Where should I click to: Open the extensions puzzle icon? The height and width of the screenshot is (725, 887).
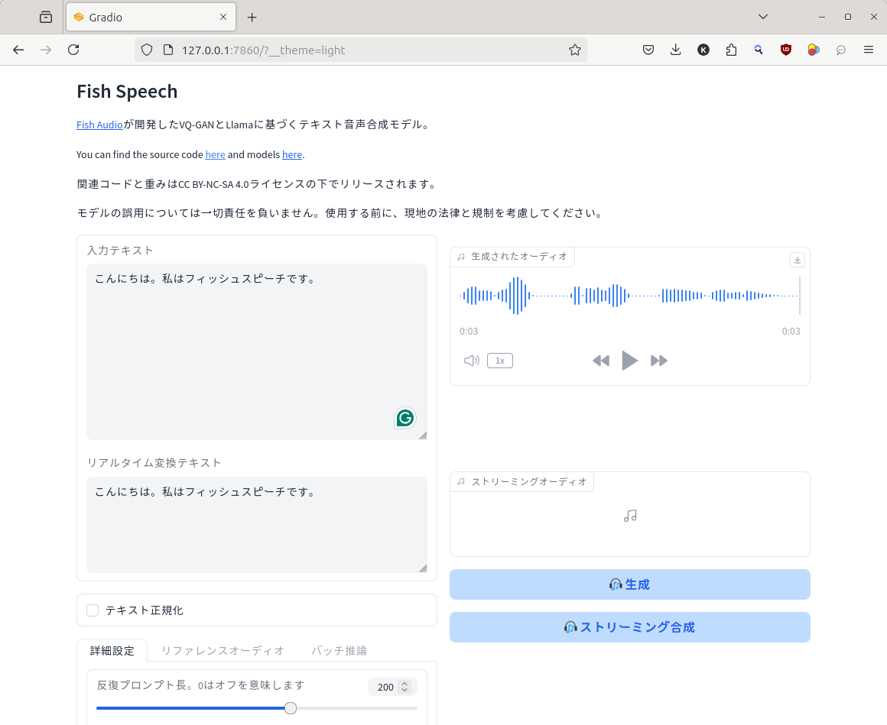(731, 50)
